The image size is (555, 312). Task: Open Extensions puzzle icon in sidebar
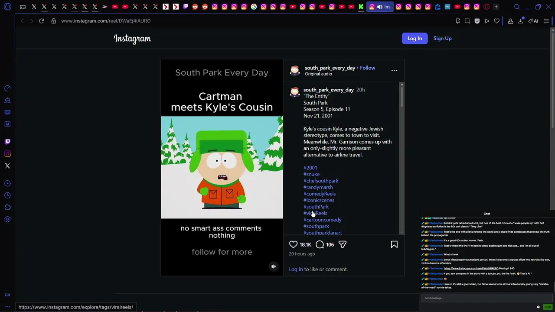coord(7,207)
